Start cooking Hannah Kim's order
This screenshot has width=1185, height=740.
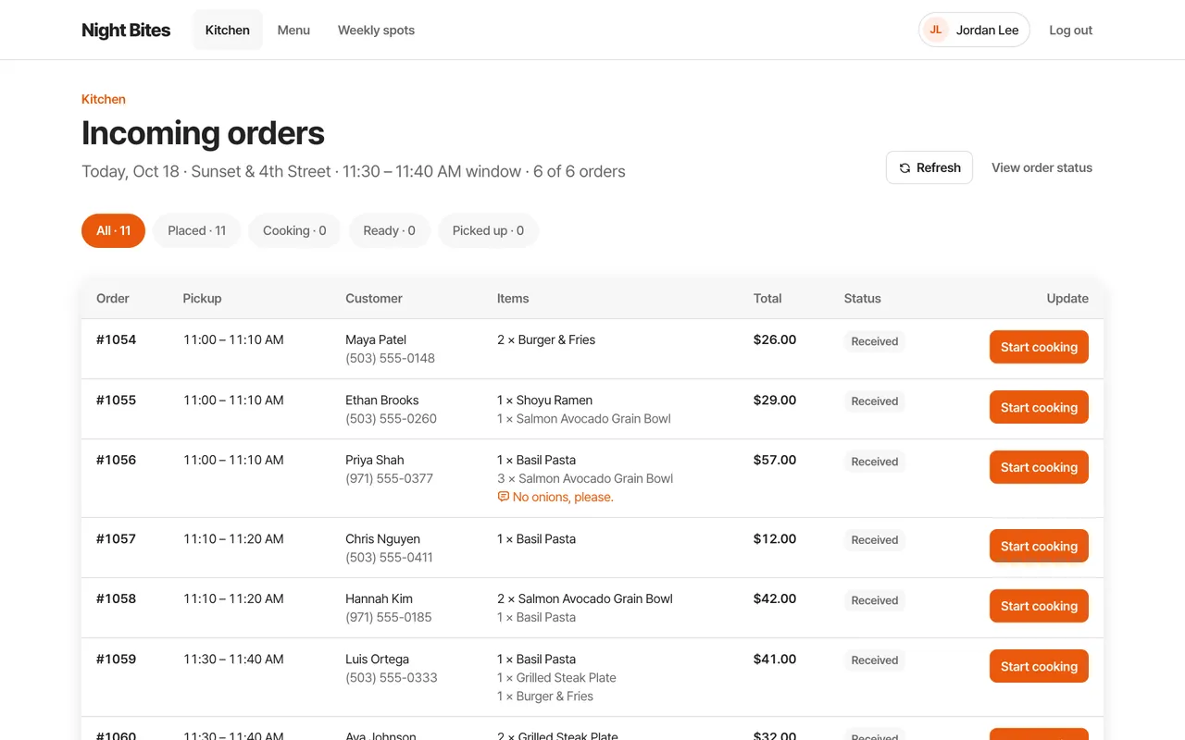click(1039, 606)
